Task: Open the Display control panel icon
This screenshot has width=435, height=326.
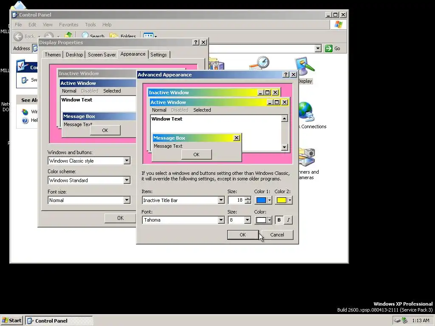Action: [305, 66]
